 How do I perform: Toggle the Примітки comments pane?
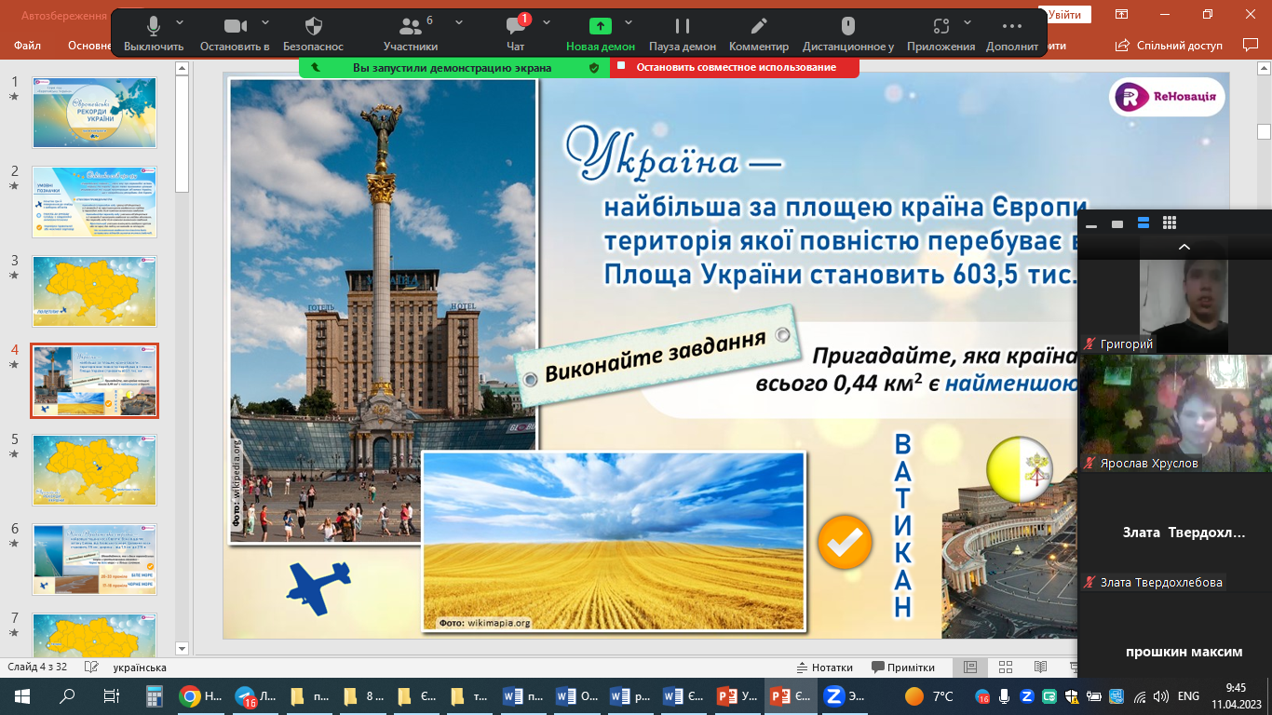coord(903,668)
